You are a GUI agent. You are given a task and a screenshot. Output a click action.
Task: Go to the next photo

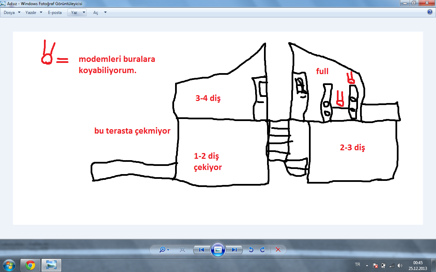pos(234,250)
